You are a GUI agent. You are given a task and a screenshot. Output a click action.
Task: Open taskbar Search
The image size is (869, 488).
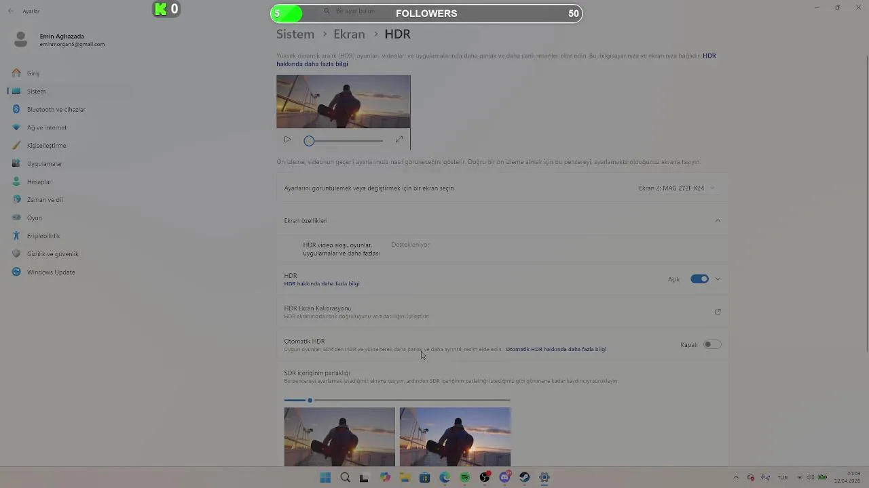click(345, 478)
